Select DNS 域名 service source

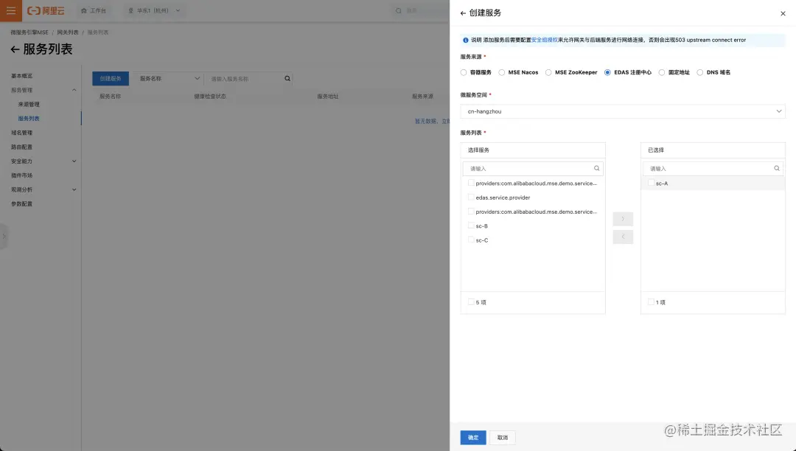699,72
